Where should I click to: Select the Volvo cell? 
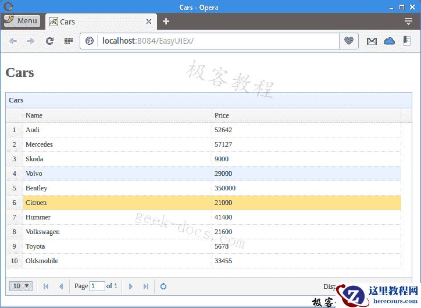coord(117,174)
